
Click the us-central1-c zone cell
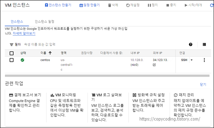pos(67,65)
